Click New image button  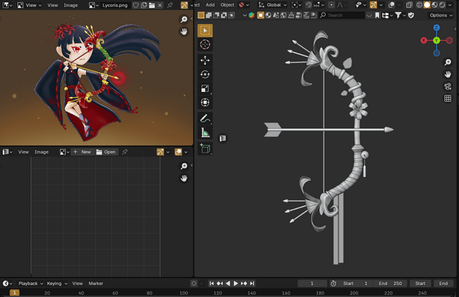tap(83, 152)
